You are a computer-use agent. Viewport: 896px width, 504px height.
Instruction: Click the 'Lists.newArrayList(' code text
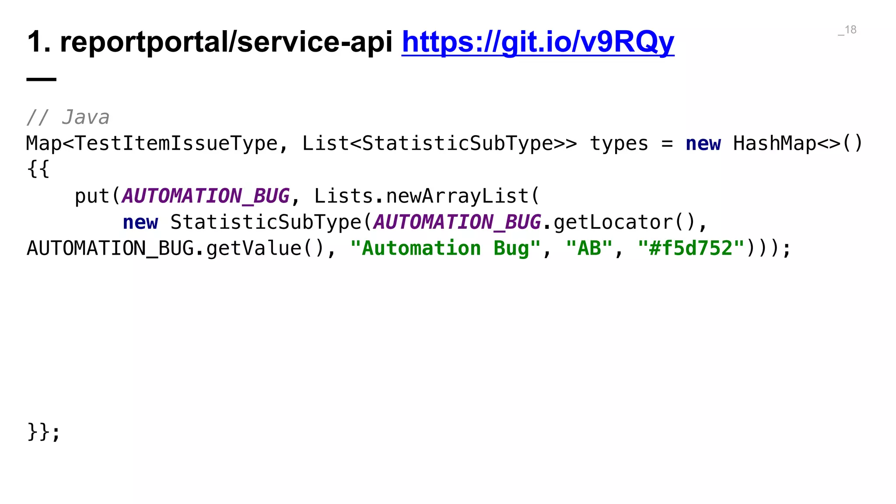[427, 196]
